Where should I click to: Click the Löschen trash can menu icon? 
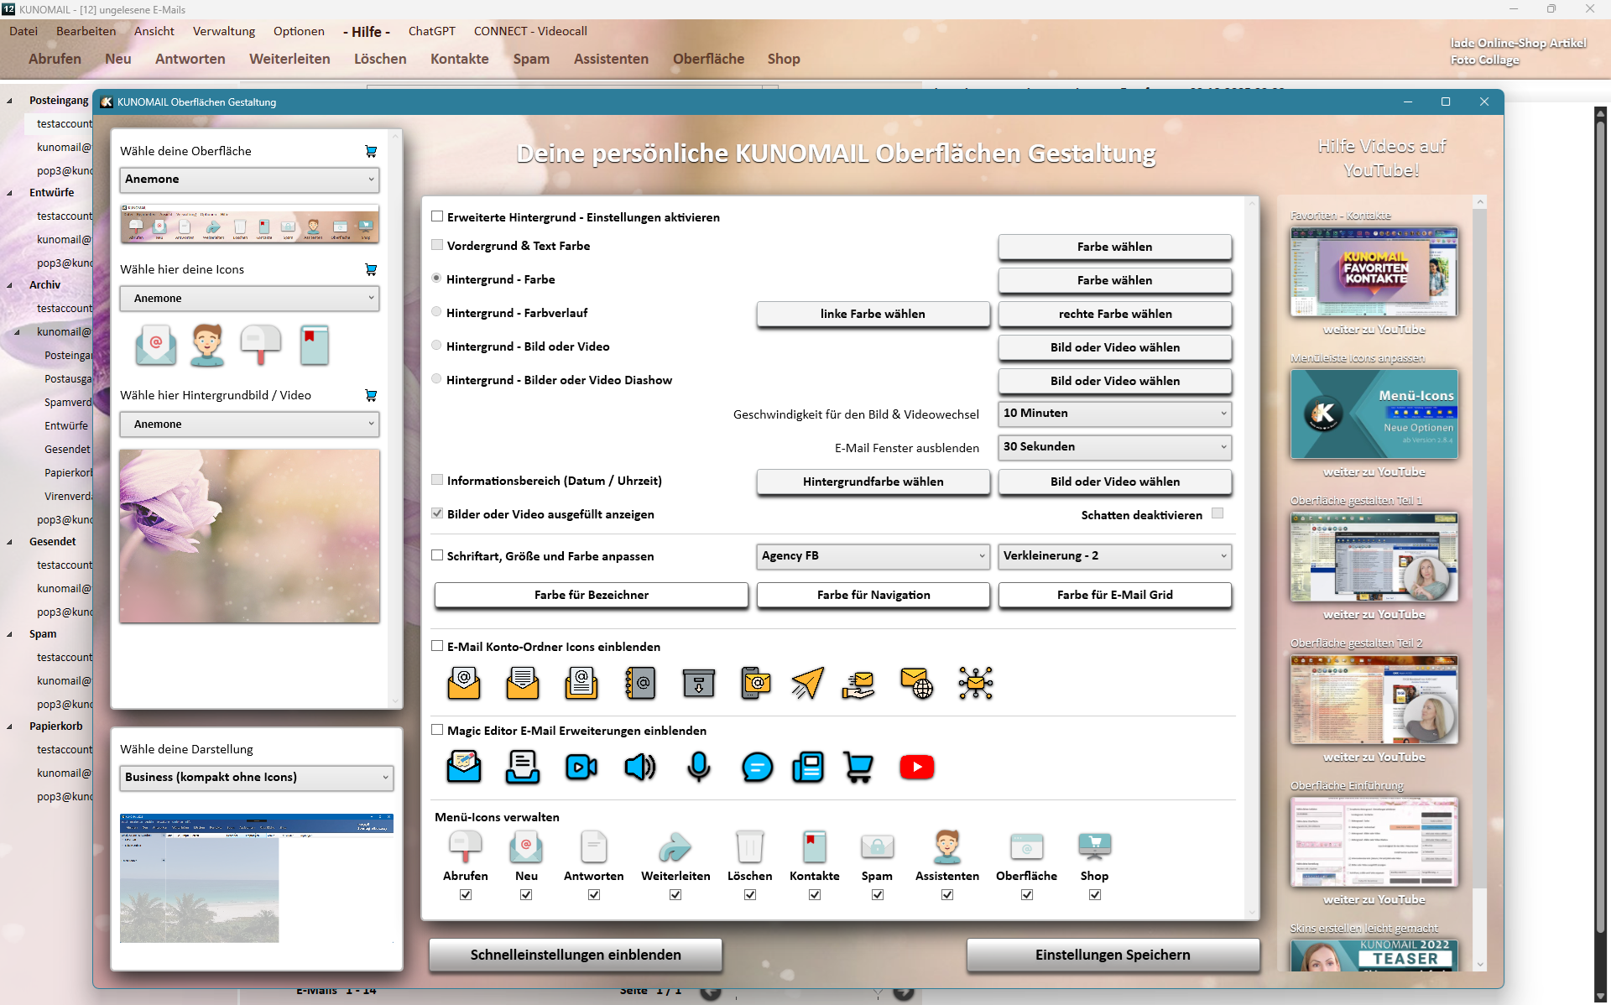(x=749, y=847)
